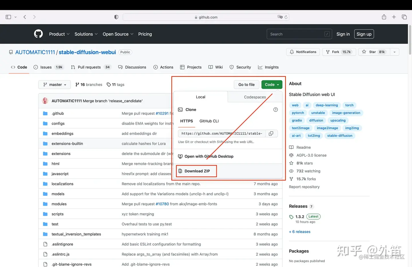Open the Insights tab
This screenshot has height=267, width=412.
click(x=268, y=67)
